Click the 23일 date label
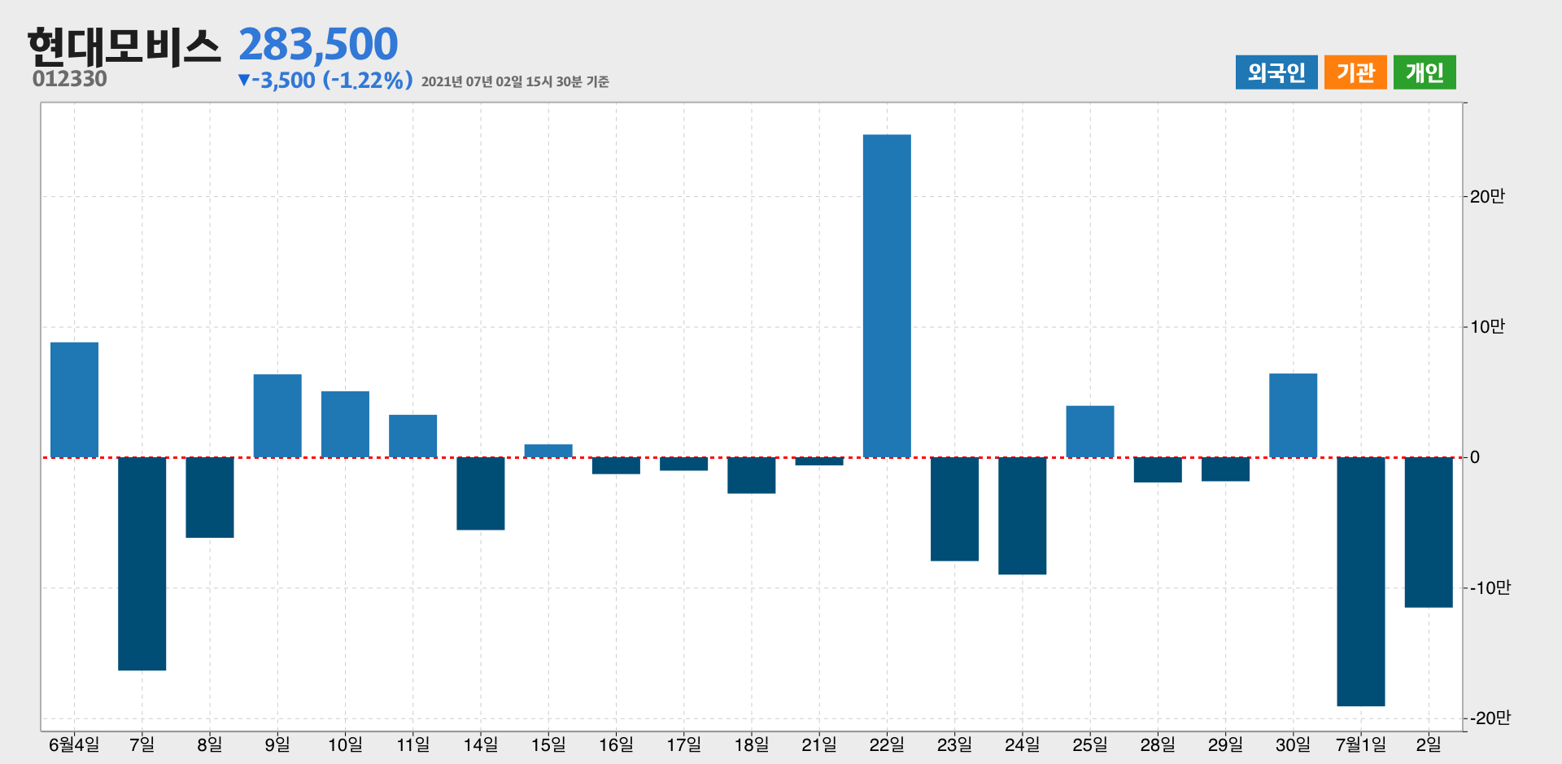 pos(955,744)
